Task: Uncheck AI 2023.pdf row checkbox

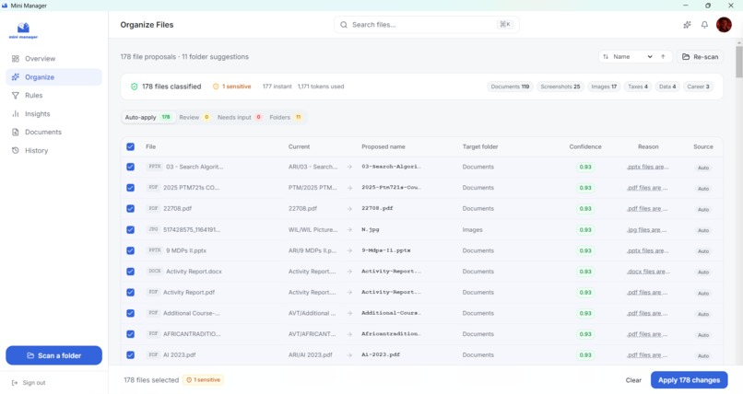Action: click(130, 354)
